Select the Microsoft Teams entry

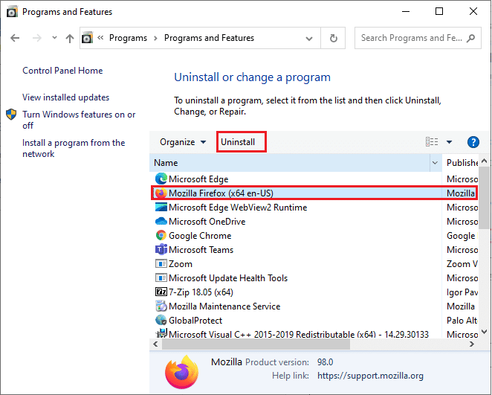(201, 250)
